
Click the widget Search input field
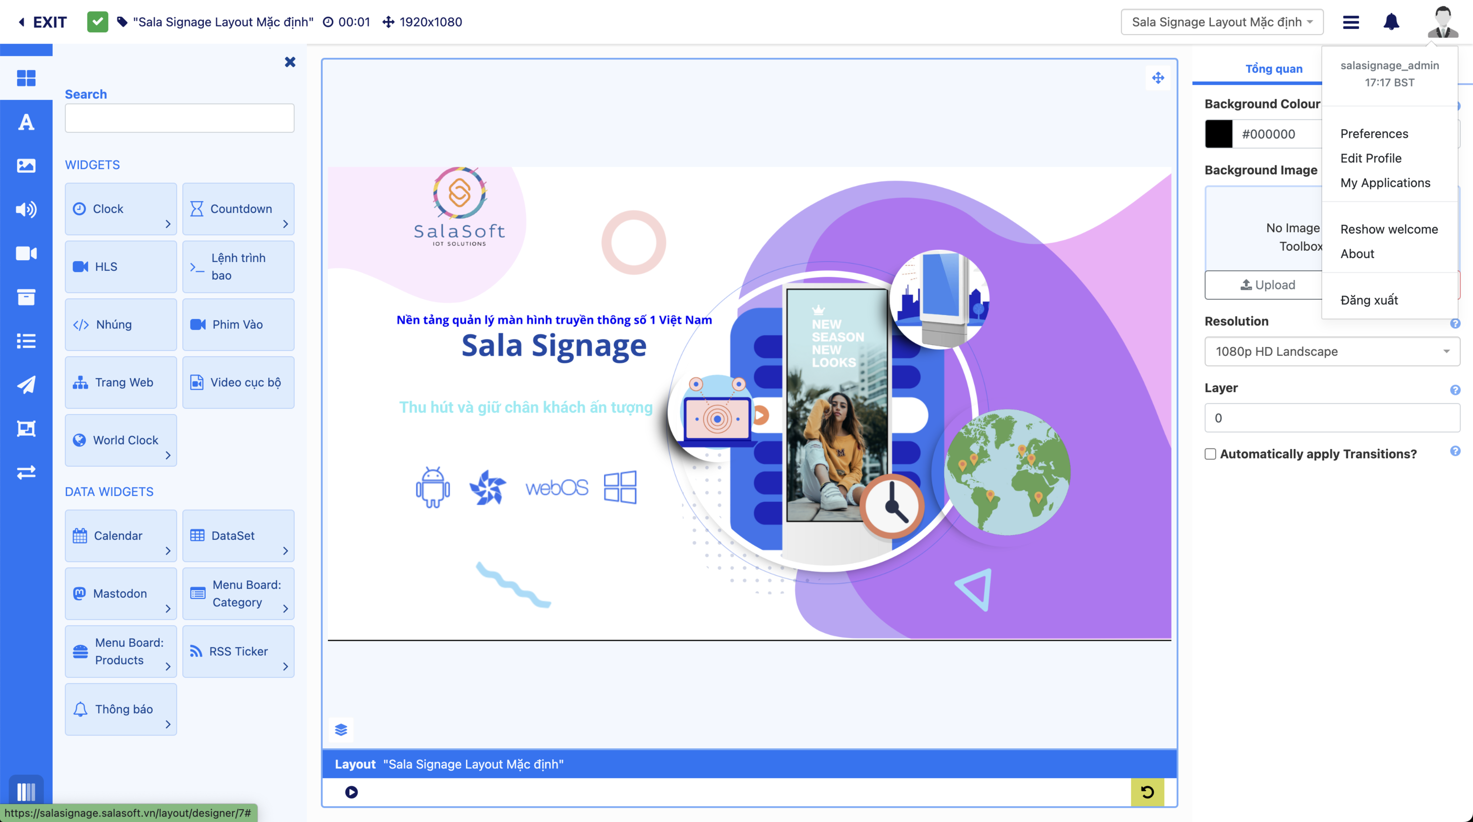(179, 118)
